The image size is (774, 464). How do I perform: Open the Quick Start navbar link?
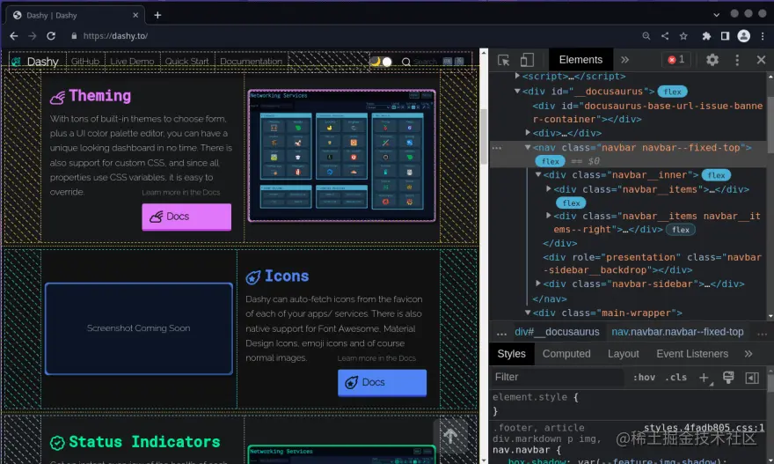pyautogui.click(x=186, y=62)
